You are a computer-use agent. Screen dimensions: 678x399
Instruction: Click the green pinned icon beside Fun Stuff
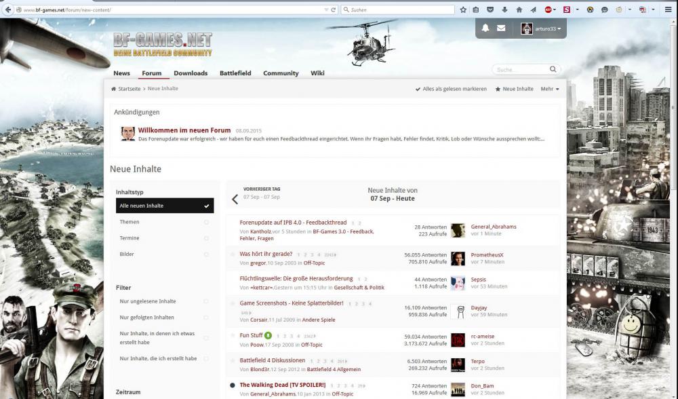click(x=268, y=335)
